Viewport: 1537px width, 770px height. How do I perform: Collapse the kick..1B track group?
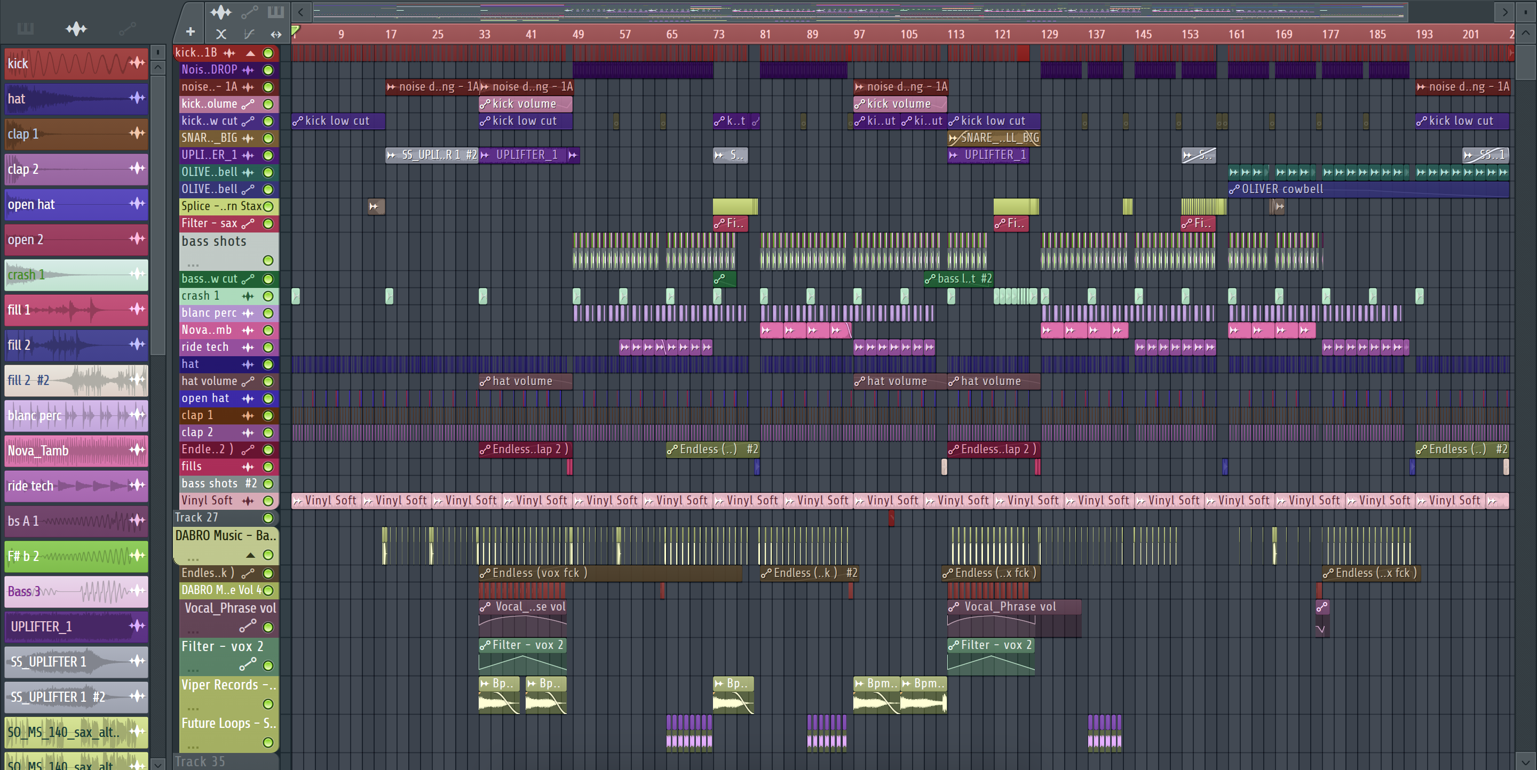click(251, 53)
